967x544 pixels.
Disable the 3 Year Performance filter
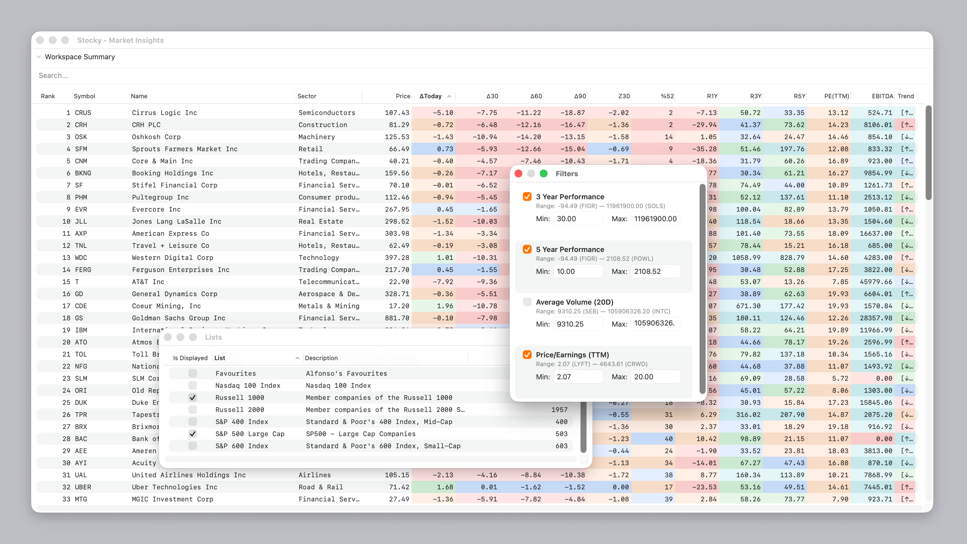tap(527, 197)
